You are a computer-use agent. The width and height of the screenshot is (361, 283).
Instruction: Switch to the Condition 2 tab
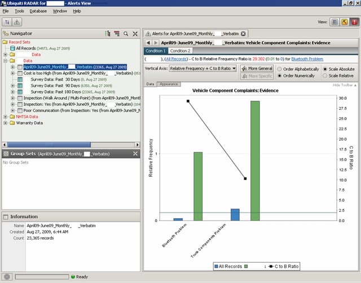click(180, 51)
